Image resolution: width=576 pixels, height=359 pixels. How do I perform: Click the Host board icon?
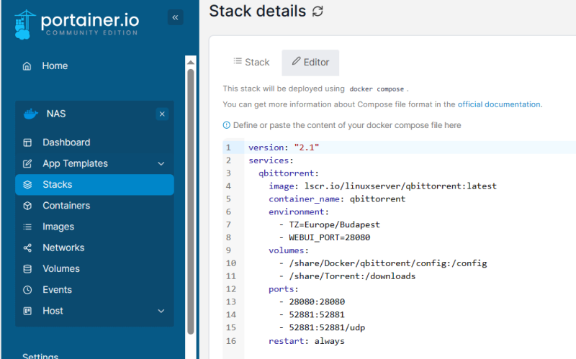pos(27,311)
